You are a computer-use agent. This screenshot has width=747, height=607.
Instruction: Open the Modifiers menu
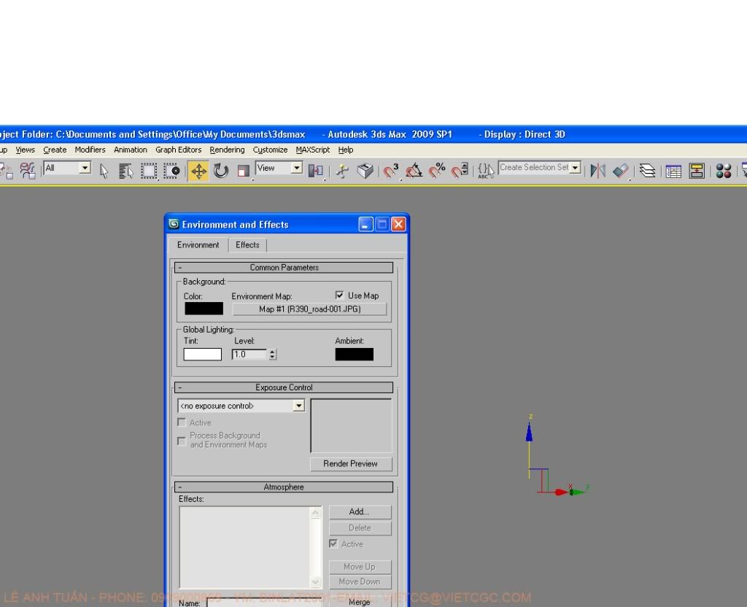pos(90,150)
